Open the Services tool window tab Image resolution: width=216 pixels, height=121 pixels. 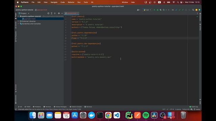click(x=88, y=107)
